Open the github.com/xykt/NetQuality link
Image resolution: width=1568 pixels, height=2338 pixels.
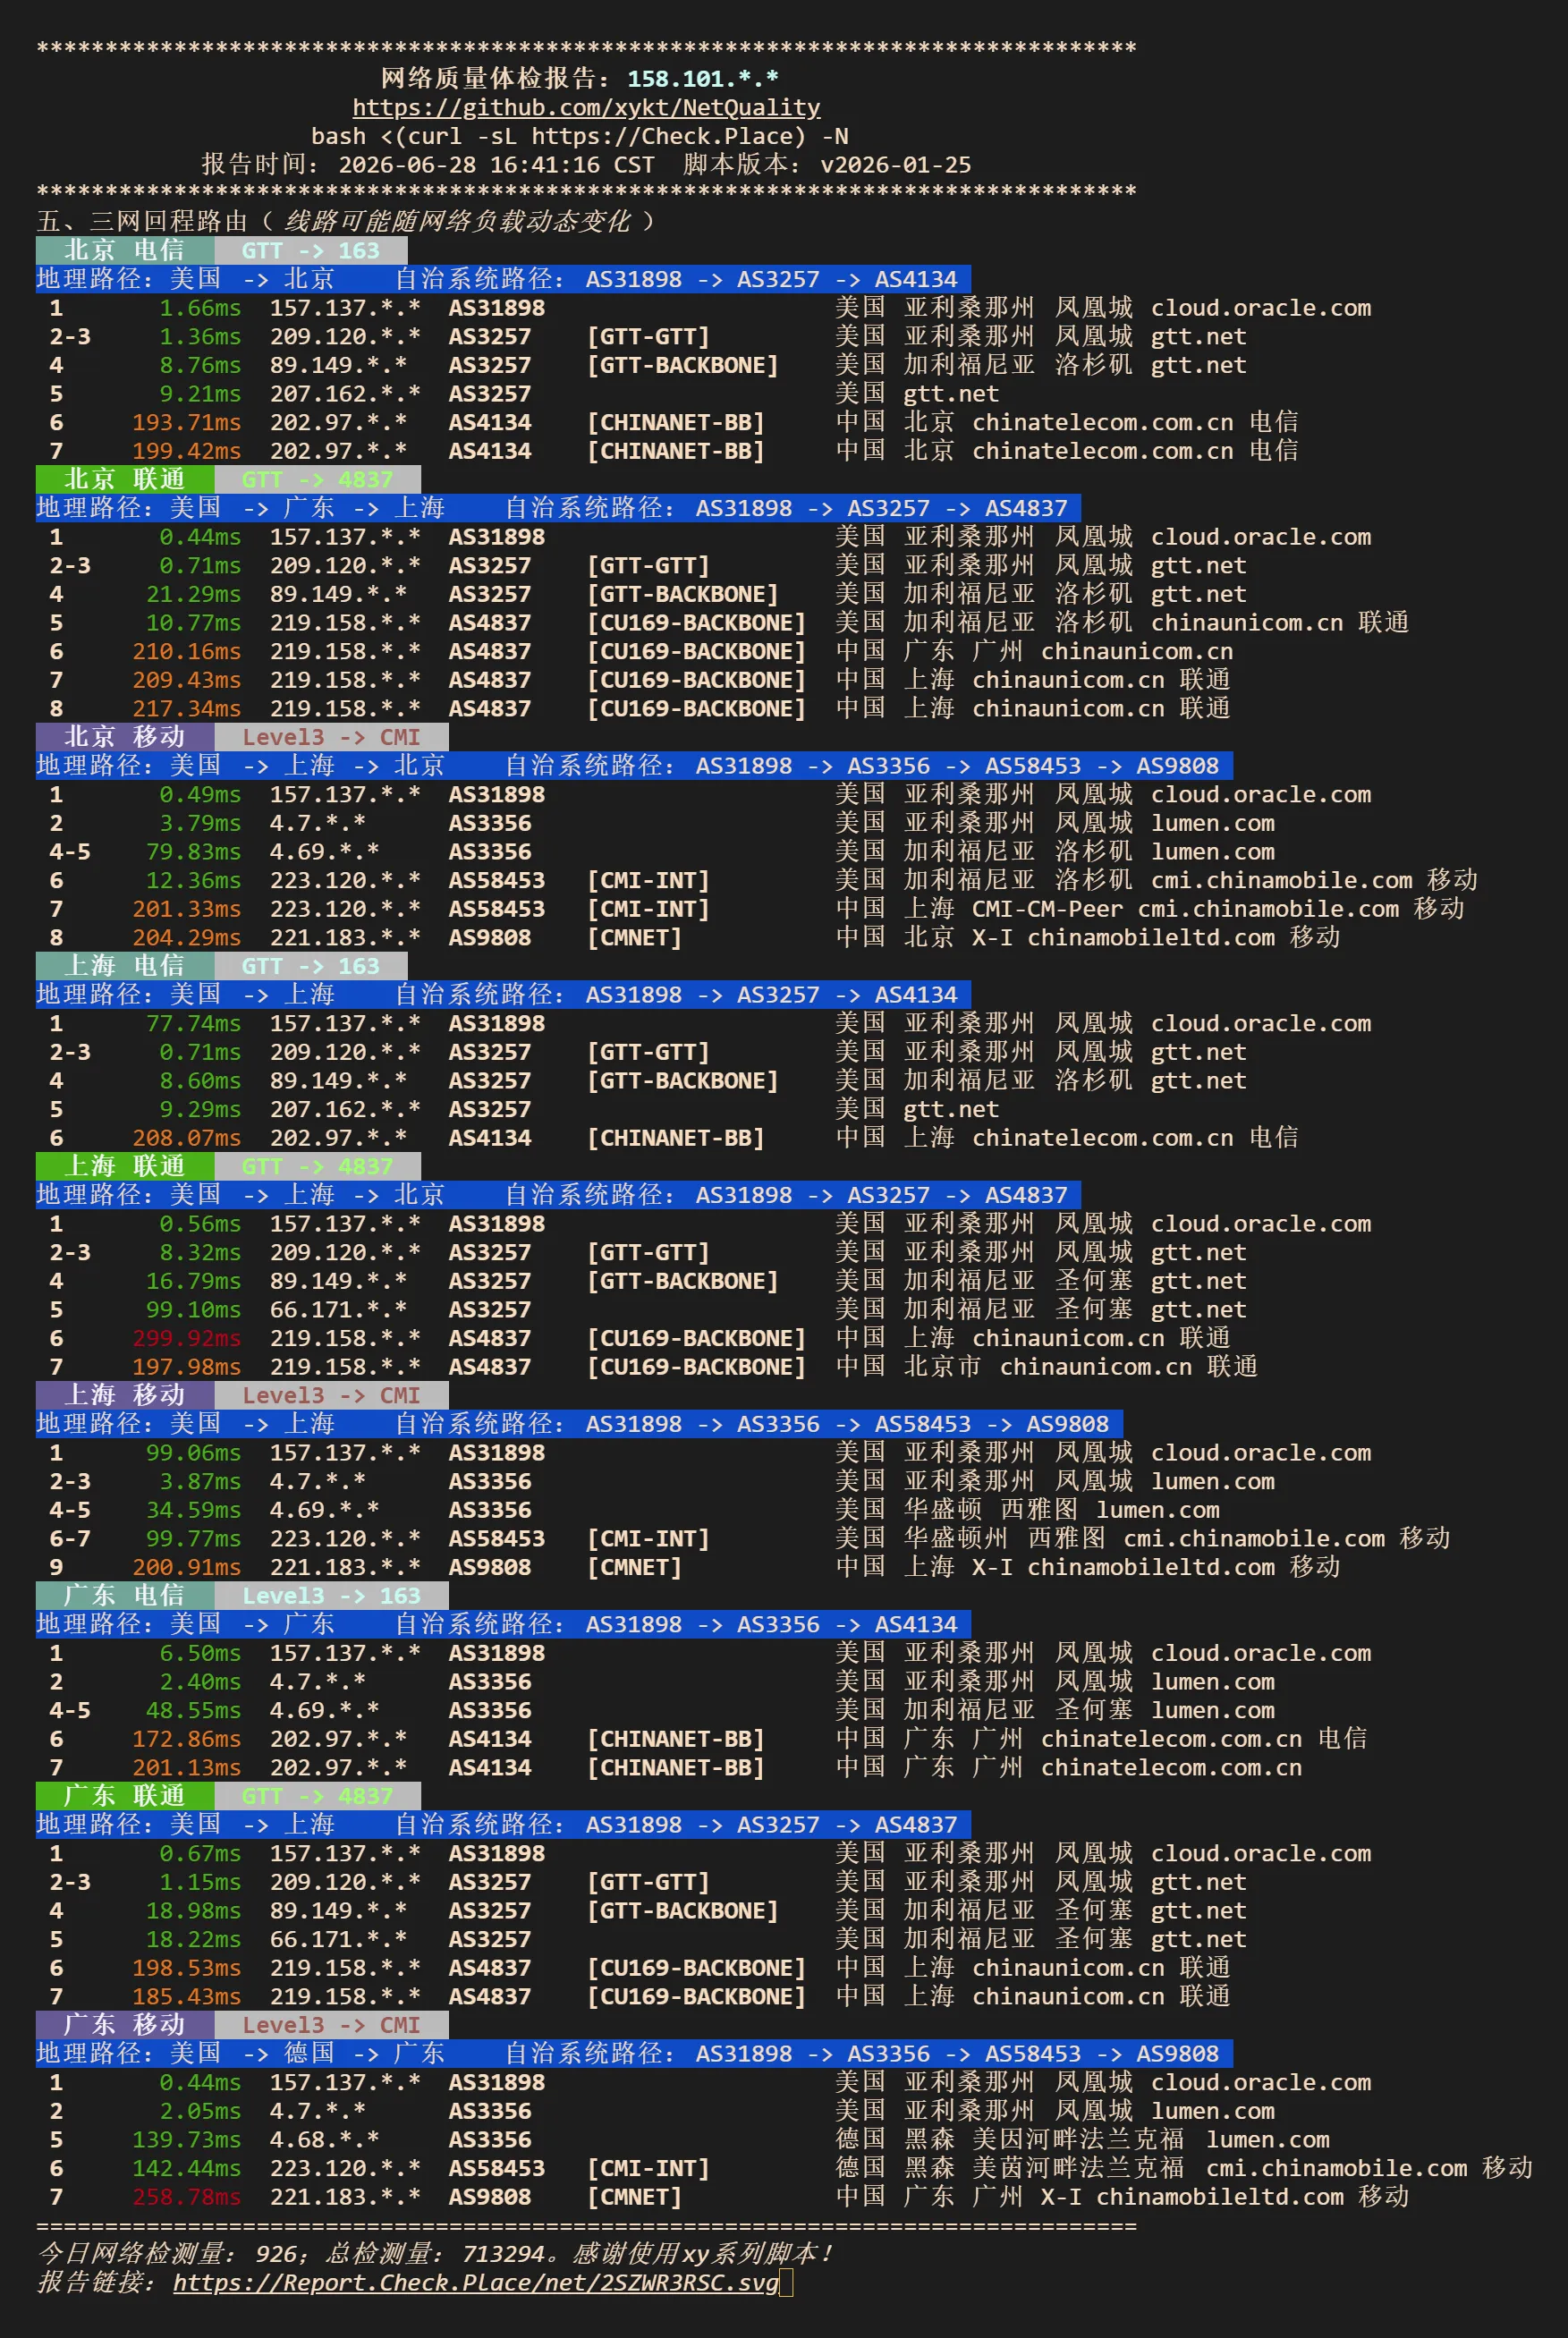(x=586, y=108)
